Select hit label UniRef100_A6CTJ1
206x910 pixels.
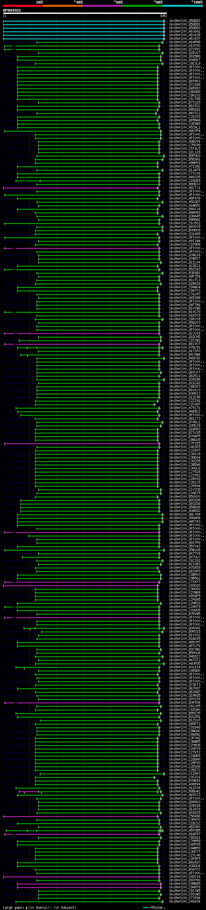[185, 188]
